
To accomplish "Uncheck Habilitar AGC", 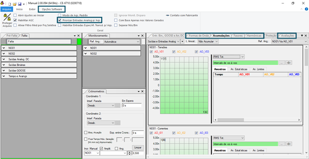I will coord(15,20).
